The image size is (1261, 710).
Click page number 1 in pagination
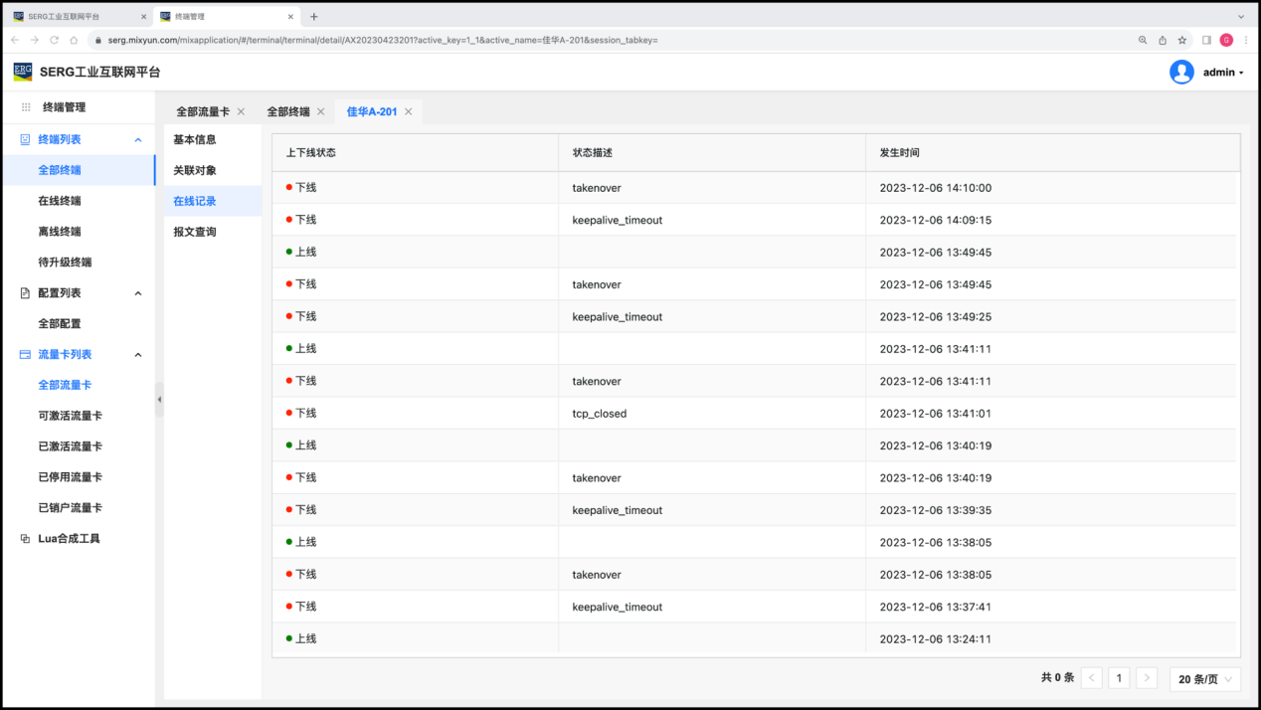pyautogui.click(x=1119, y=678)
